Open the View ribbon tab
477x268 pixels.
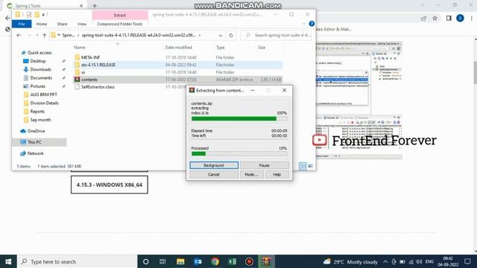82,24
